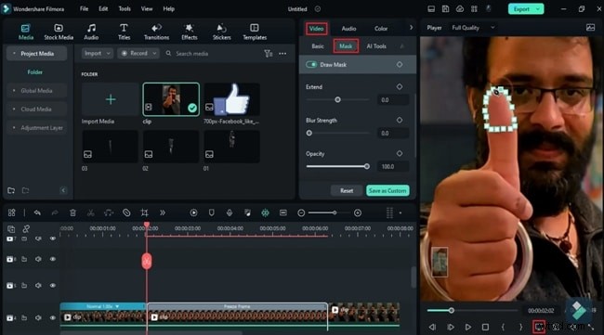Open the Full Quality dropdown
Viewport: 604px width, 335px height.
point(473,28)
